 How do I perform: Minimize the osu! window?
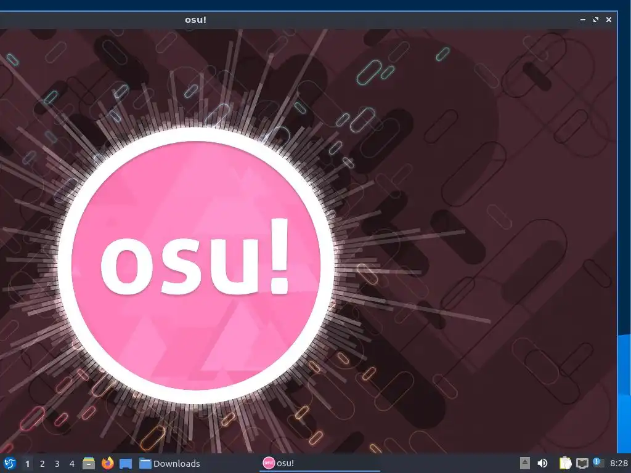583,20
